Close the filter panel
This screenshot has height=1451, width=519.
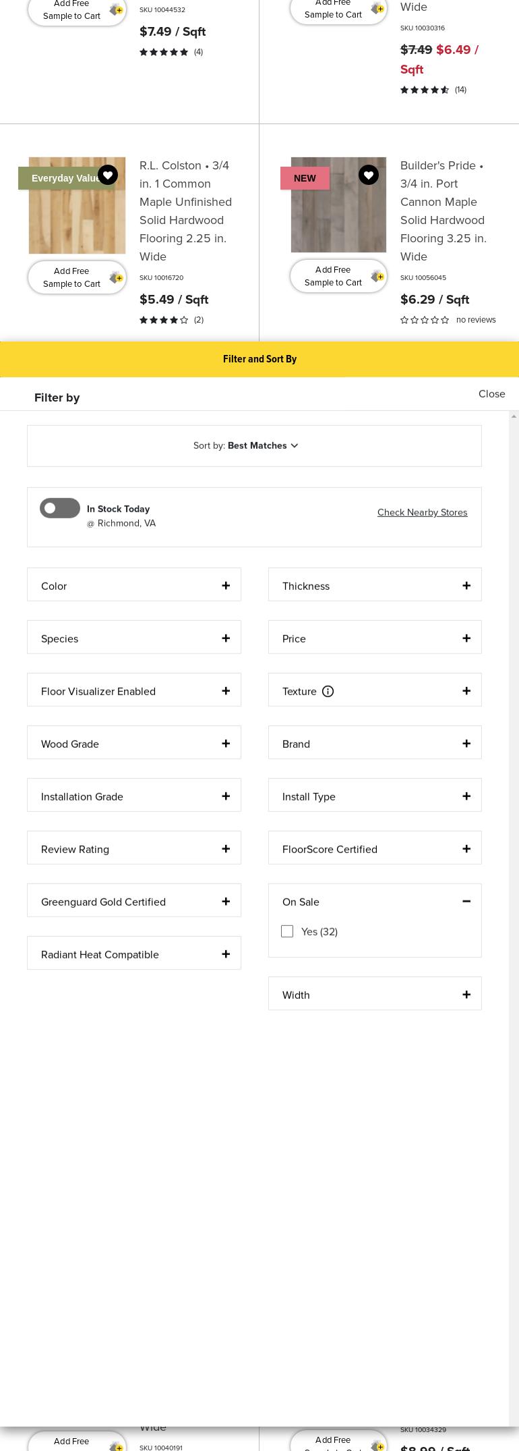(x=491, y=393)
